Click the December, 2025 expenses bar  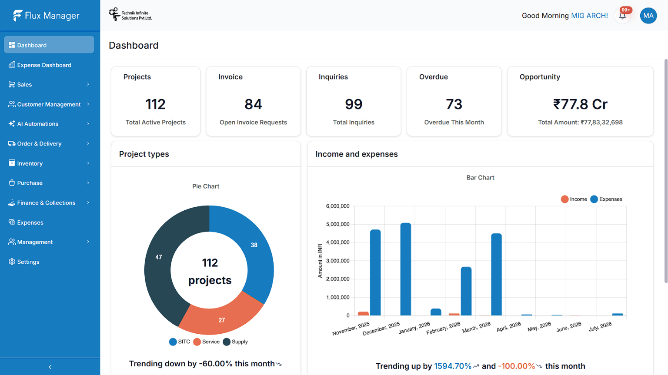coord(405,269)
